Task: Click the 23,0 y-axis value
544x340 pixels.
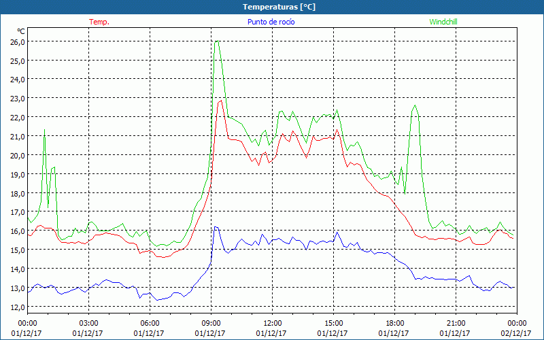Action: (18, 98)
